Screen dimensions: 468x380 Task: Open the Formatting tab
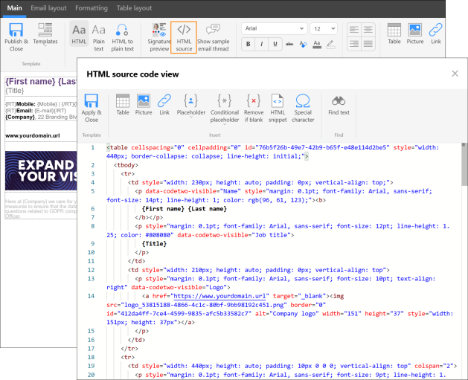tap(92, 8)
